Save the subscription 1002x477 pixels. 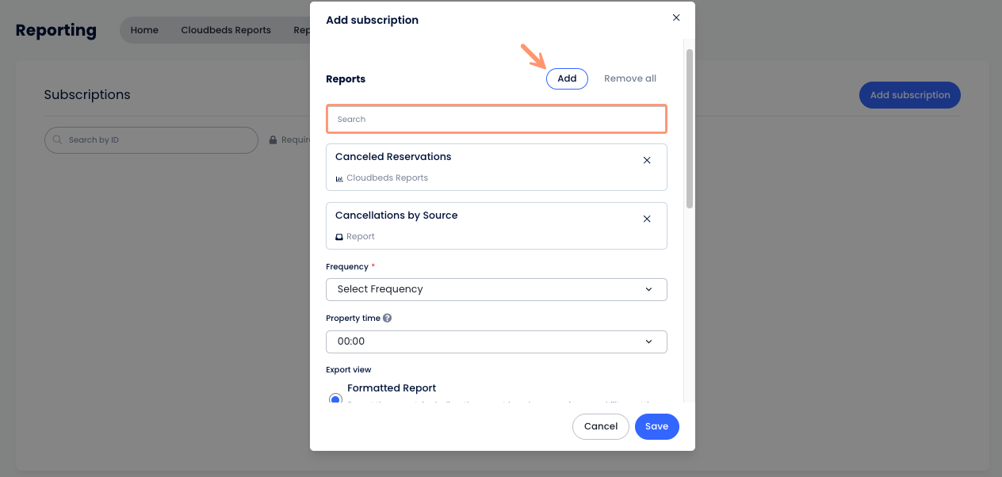pyautogui.click(x=657, y=426)
